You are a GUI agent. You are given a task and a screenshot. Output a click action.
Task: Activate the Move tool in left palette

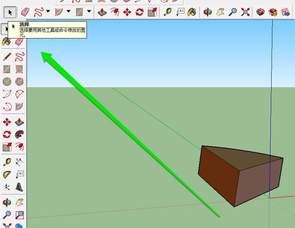pos(7,122)
